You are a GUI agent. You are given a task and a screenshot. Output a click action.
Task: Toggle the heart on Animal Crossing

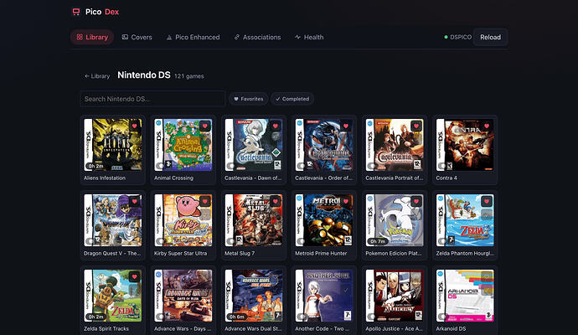click(205, 126)
